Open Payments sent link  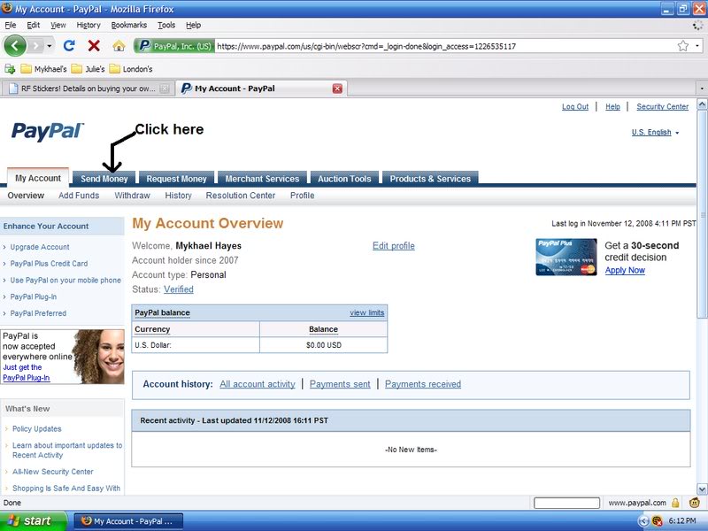tap(340, 384)
